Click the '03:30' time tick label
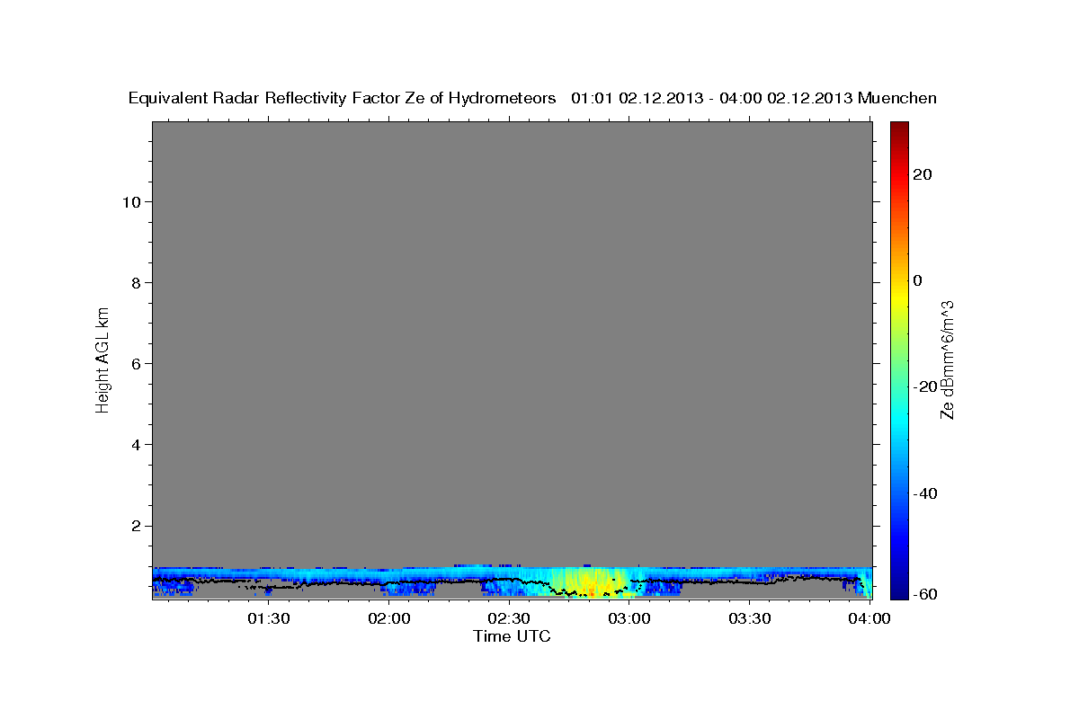Viewport: 1079px width, 719px height. tap(749, 618)
